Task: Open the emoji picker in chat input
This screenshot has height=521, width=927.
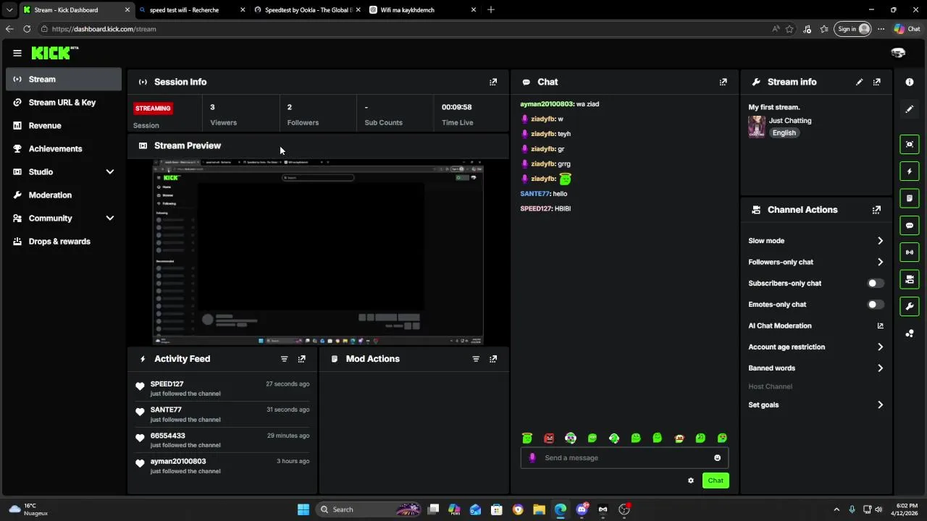Action: pos(718,457)
